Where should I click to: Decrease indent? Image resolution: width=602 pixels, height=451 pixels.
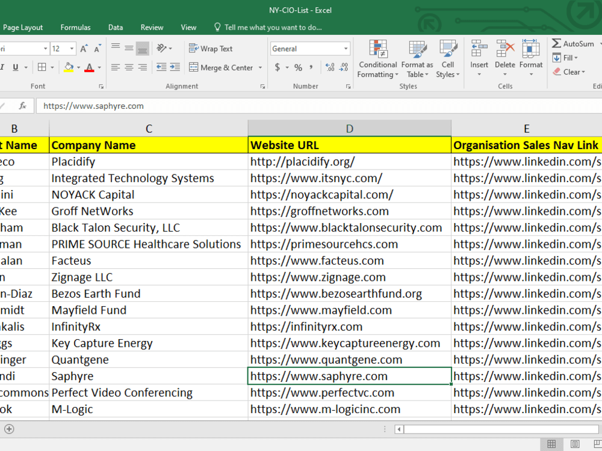coord(161,67)
